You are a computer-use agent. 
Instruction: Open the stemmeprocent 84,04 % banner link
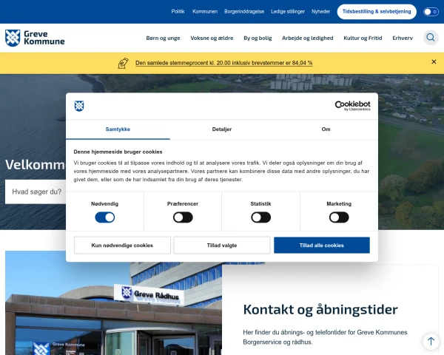click(223, 63)
